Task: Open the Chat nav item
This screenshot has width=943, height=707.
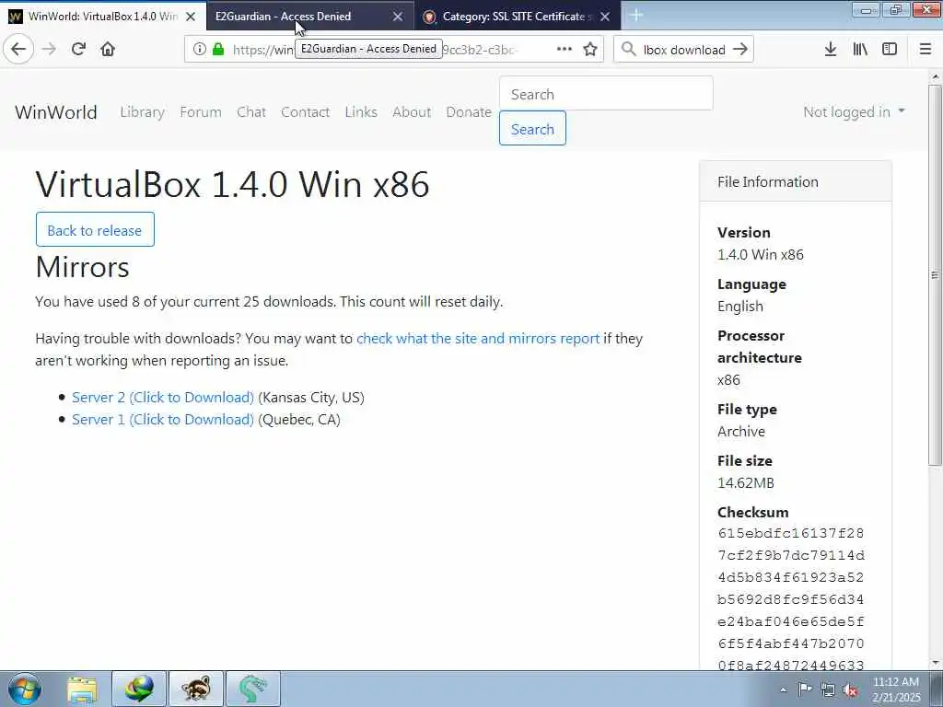Action: pos(250,111)
